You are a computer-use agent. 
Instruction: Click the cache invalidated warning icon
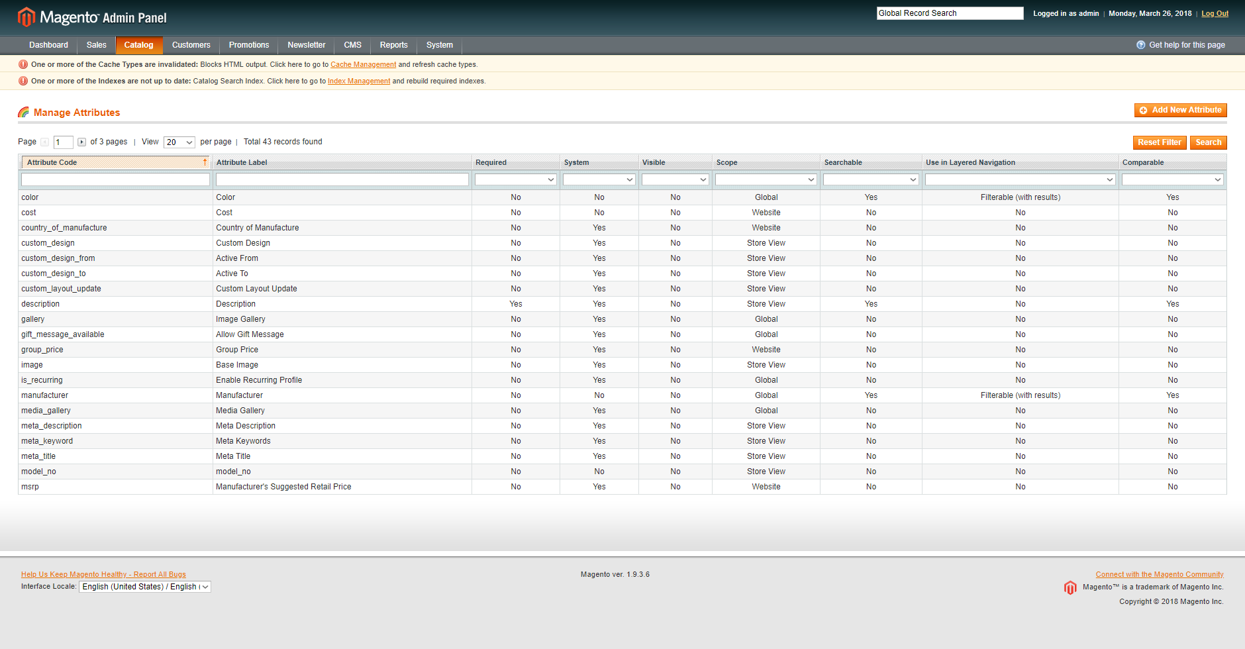(x=23, y=64)
